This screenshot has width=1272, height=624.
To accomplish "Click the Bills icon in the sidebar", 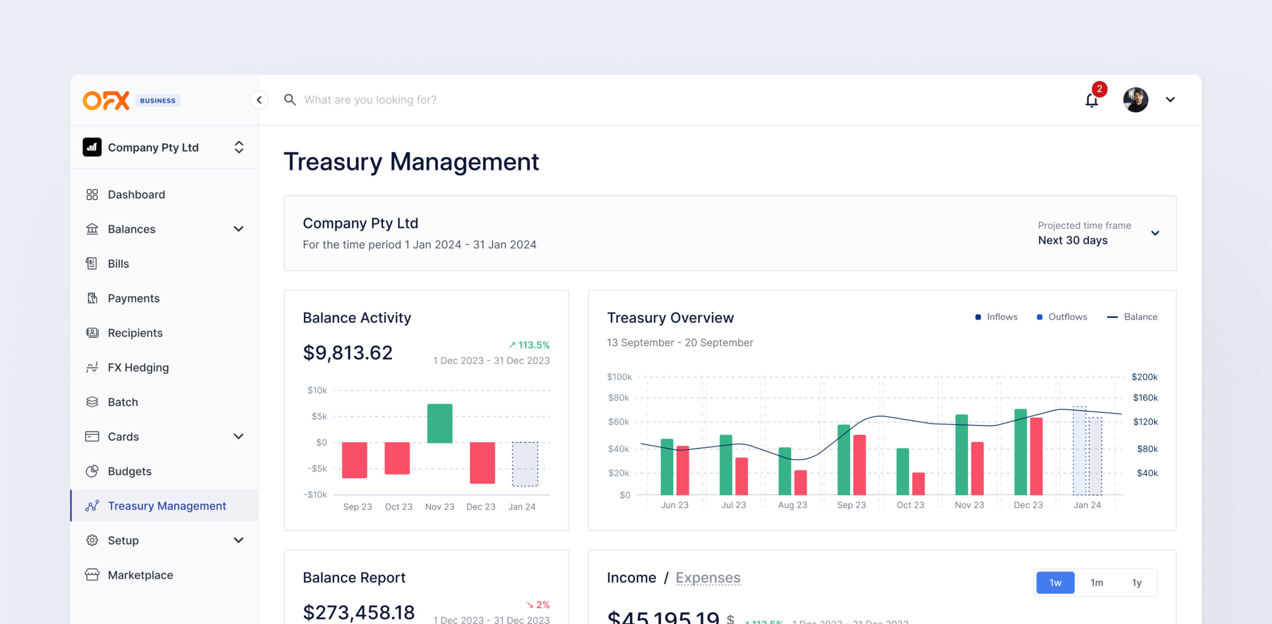I will pyautogui.click(x=92, y=264).
